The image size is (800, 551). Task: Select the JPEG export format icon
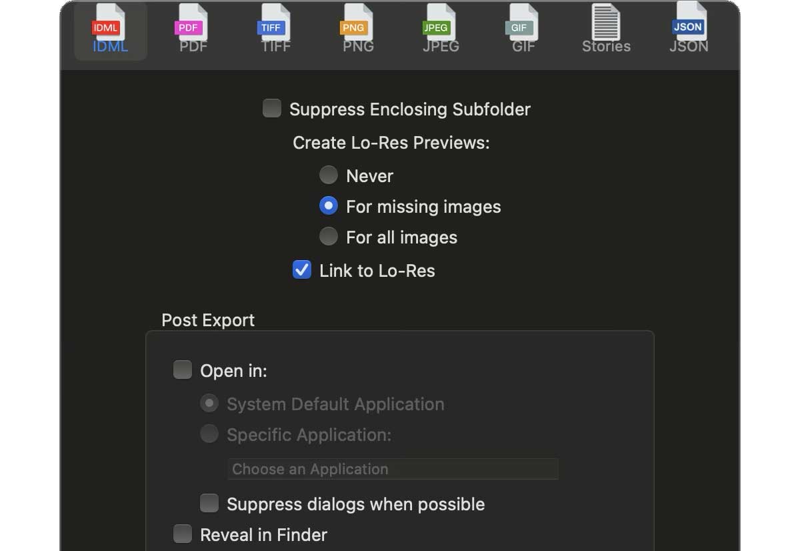pyautogui.click(x=440, y=27)
